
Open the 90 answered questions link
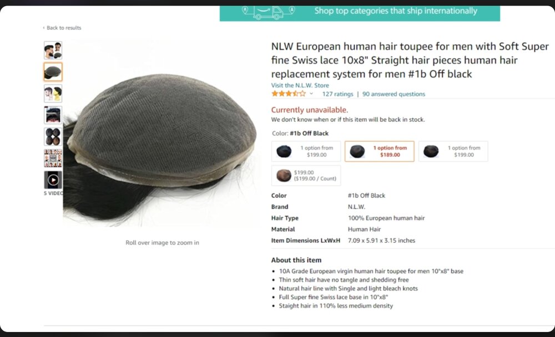point(393,94)
